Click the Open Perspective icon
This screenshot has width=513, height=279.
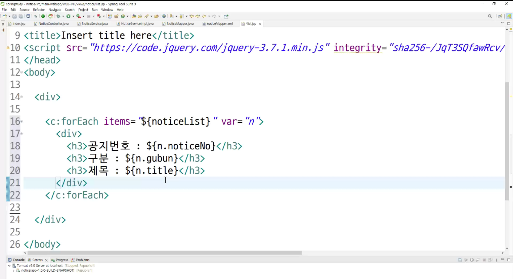click(x=500, y=16)
